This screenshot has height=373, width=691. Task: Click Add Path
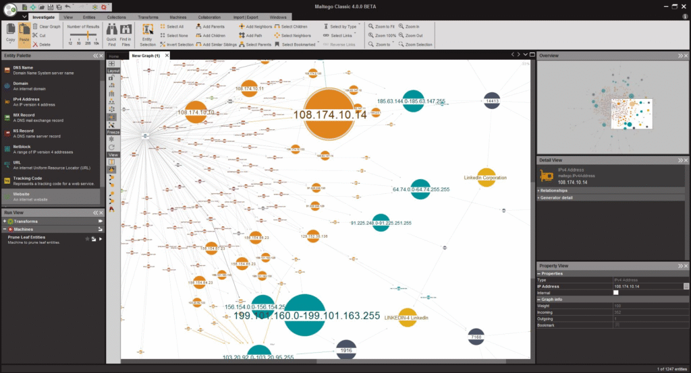(x=250, y=36)
